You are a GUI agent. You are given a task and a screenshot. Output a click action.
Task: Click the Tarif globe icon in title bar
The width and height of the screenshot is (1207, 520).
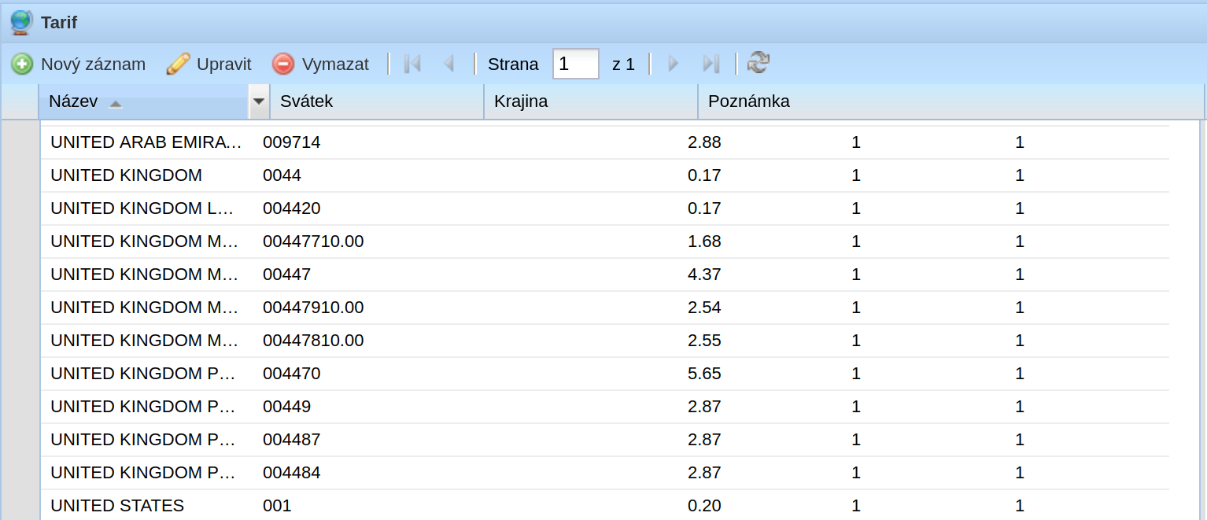click(21, 23)
